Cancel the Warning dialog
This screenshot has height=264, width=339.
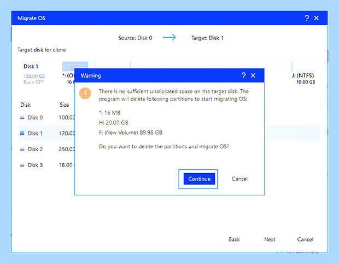239,179
